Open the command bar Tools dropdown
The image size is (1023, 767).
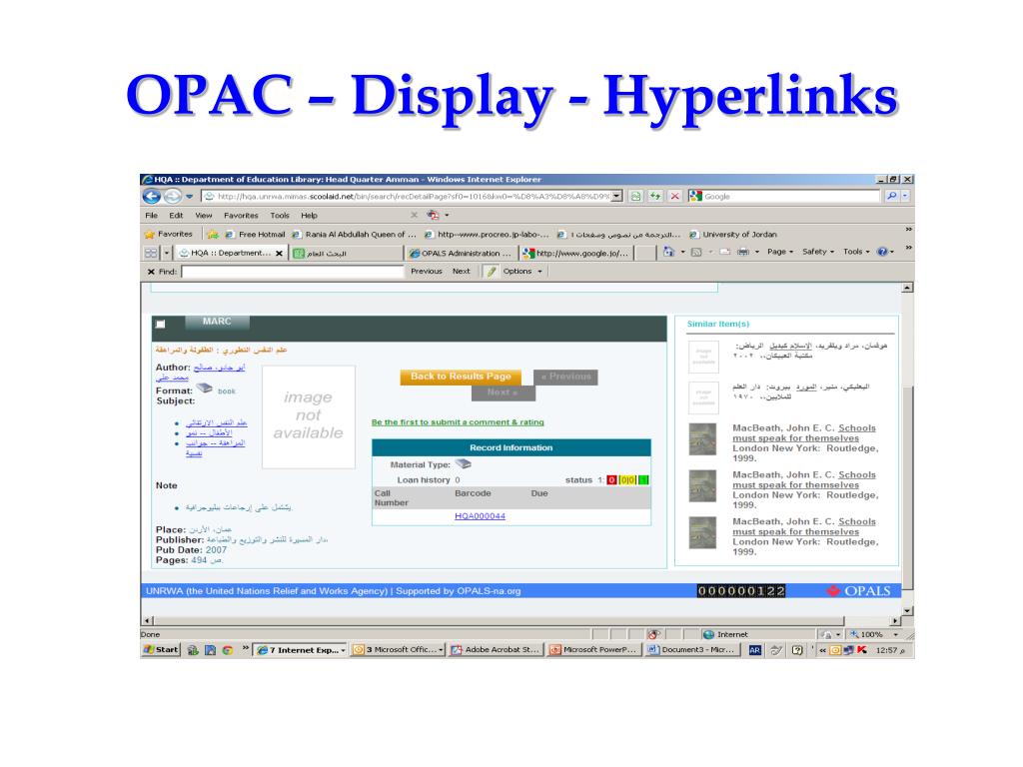point(856,252)
